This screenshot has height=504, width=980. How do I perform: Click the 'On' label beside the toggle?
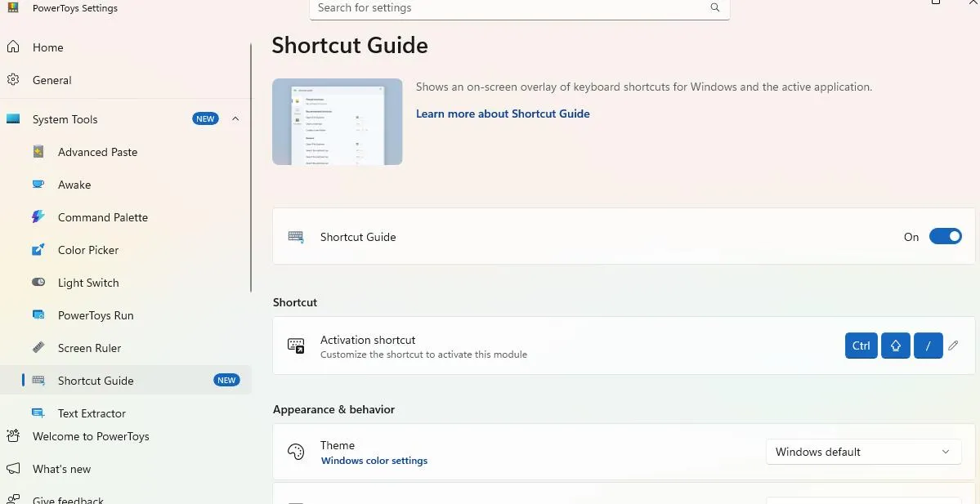pos(911,237)
